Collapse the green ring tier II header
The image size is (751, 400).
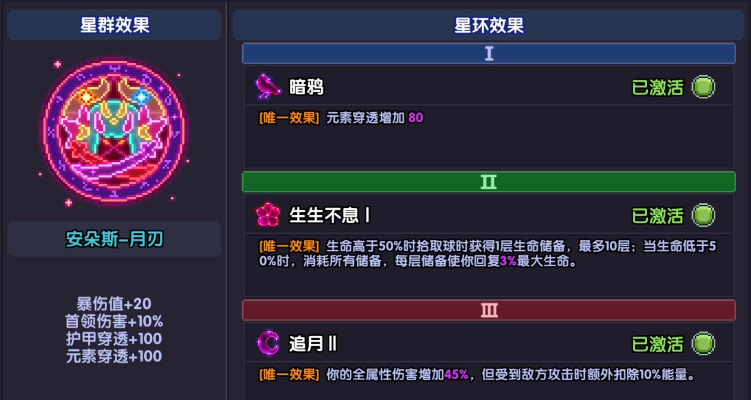[x=488, y=182]
